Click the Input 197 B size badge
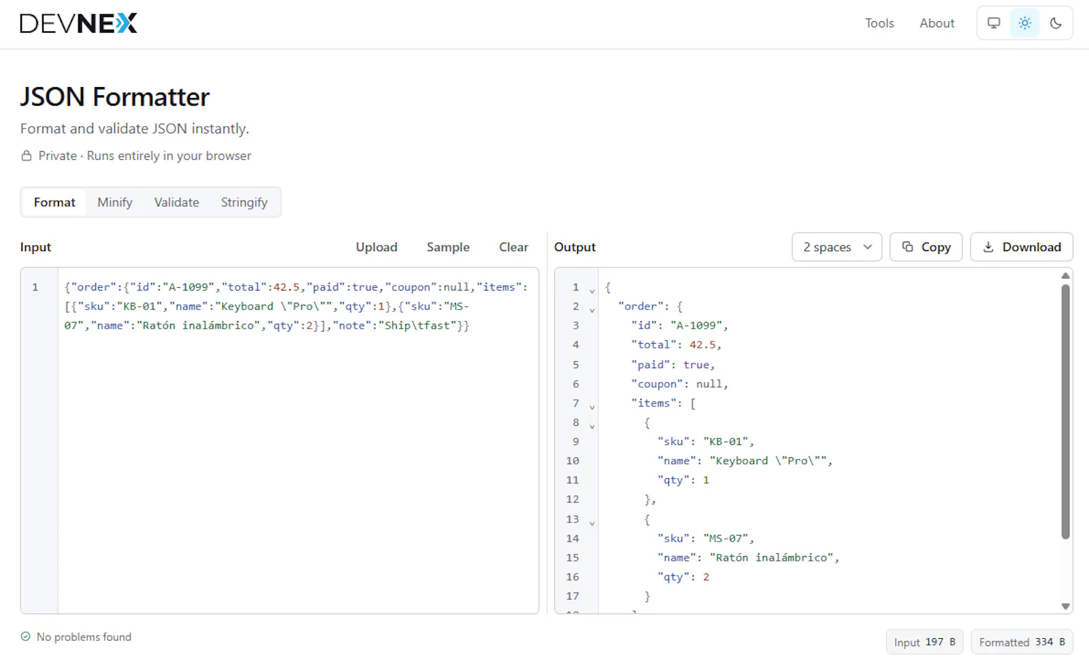Screen dimensions: 1089x660 pyautogui.click(x=924, y=642)
